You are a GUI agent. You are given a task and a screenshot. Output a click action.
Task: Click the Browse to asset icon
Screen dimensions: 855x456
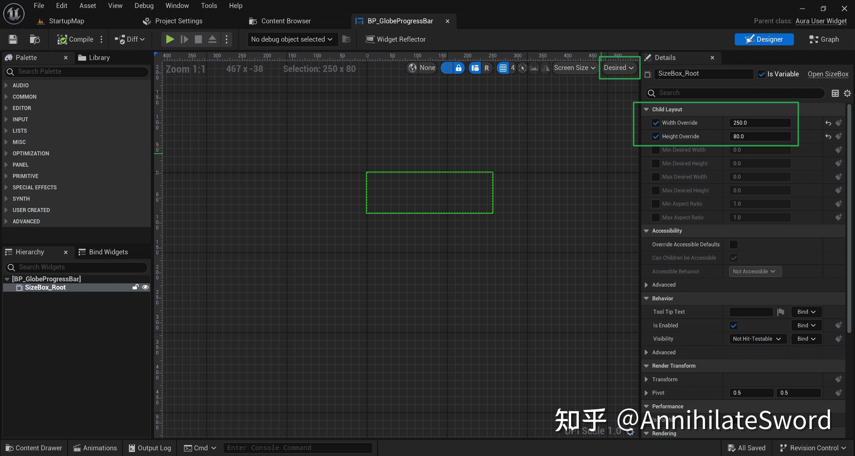[34, 39]
